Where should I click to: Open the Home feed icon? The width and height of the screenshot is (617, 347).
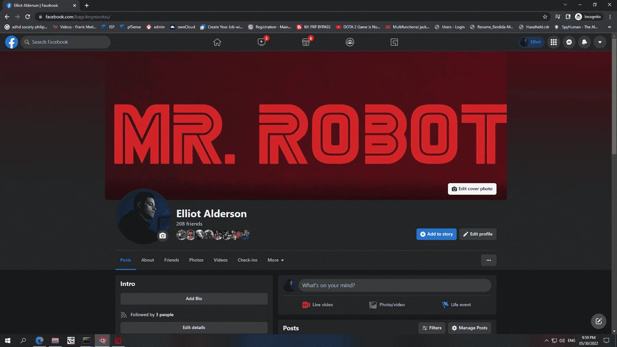217,42
